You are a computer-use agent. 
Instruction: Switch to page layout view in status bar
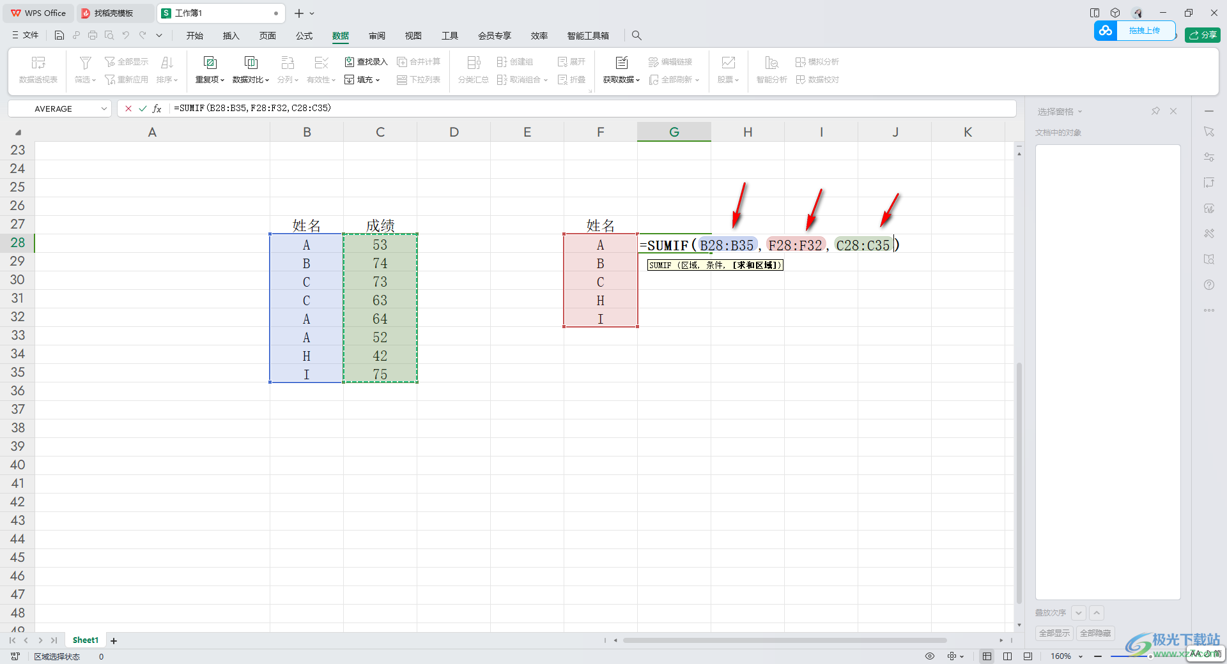(x=1028, y=656)
